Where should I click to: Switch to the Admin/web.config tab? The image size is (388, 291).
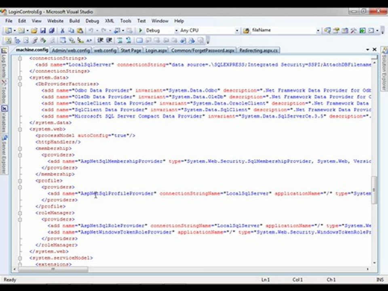(x=70, y=51)
